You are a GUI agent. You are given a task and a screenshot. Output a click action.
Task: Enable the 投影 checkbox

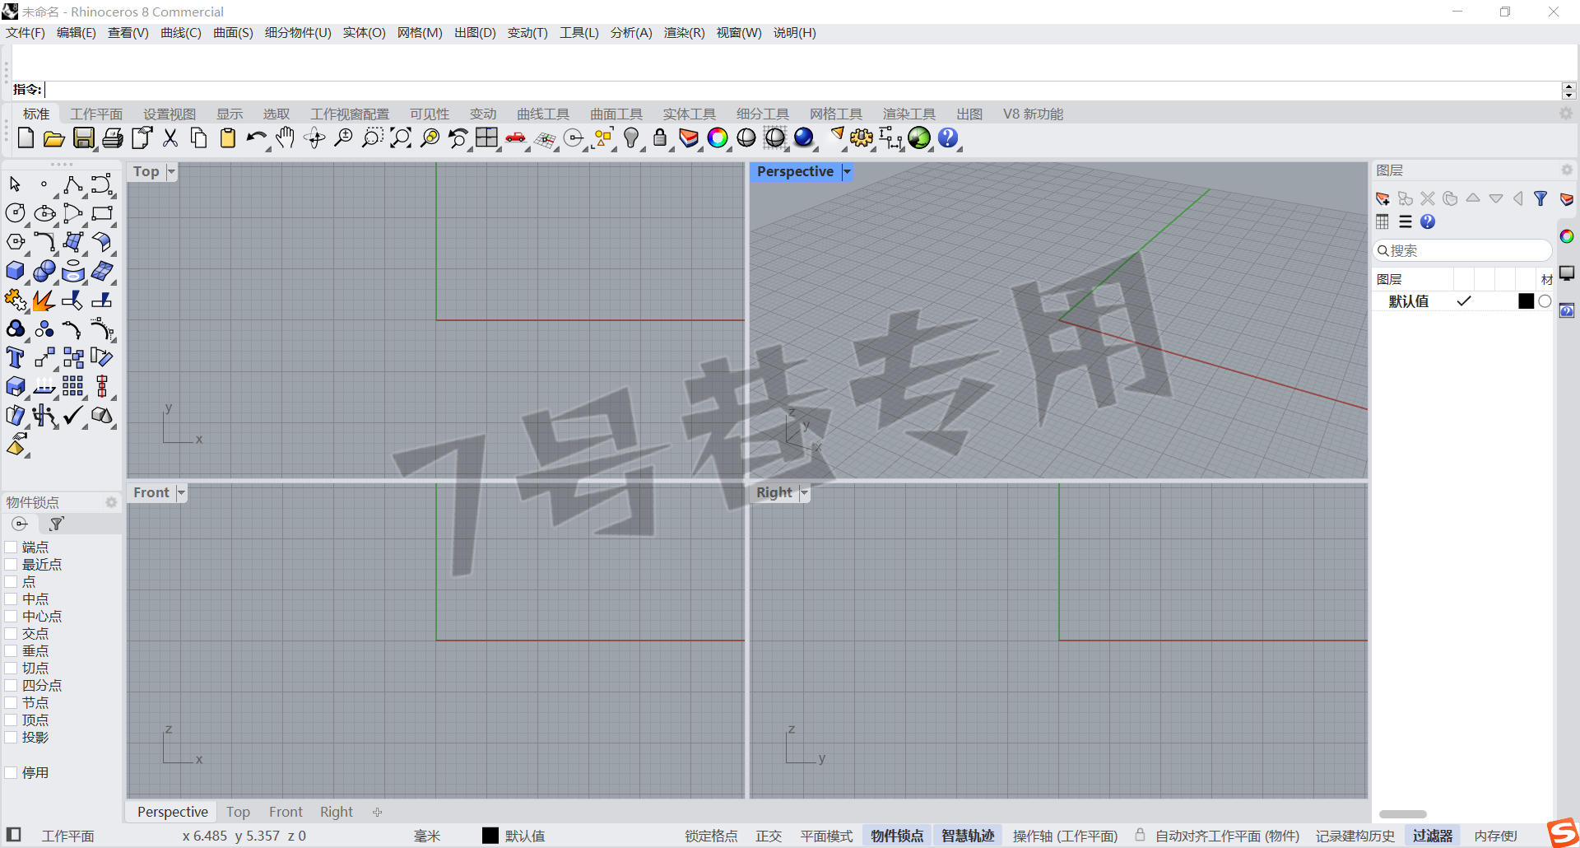click(x=12, y=737)
